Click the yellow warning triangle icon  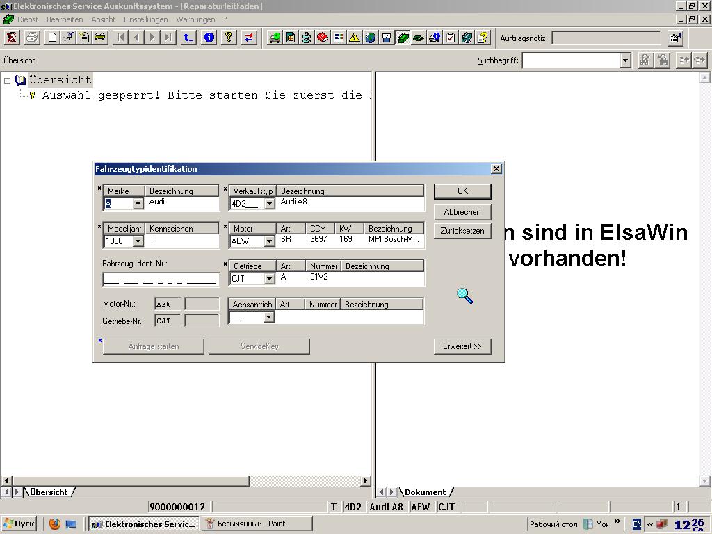tap(354, 38)
